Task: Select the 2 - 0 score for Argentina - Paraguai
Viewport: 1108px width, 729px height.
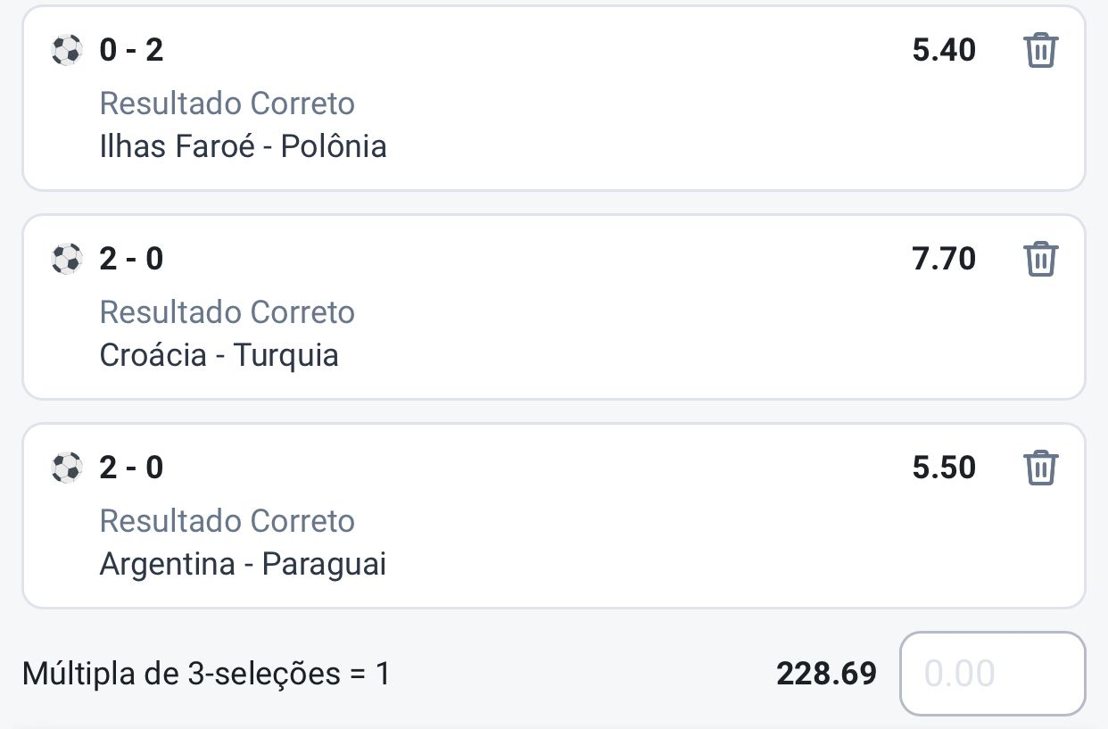Action: [131, 468]
